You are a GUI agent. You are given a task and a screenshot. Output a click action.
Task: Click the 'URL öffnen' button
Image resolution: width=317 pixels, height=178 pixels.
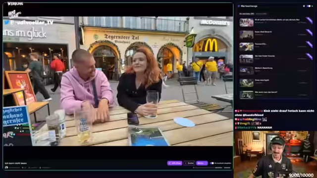(175, 163)
